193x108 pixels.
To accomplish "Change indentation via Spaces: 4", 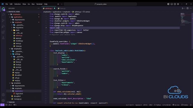I will coord(138,105).
